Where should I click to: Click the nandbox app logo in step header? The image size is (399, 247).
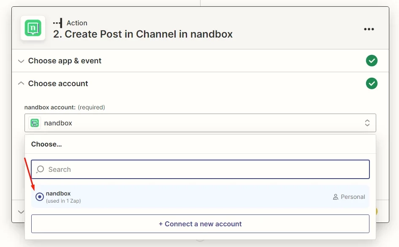point(33,28)
